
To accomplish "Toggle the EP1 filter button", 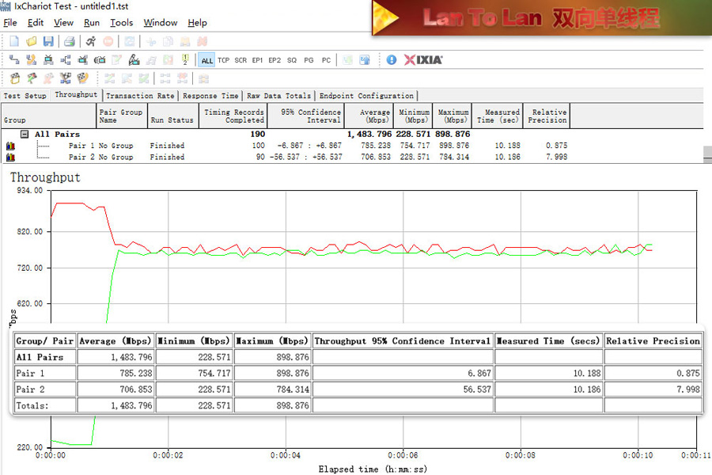I will [257, 60].
